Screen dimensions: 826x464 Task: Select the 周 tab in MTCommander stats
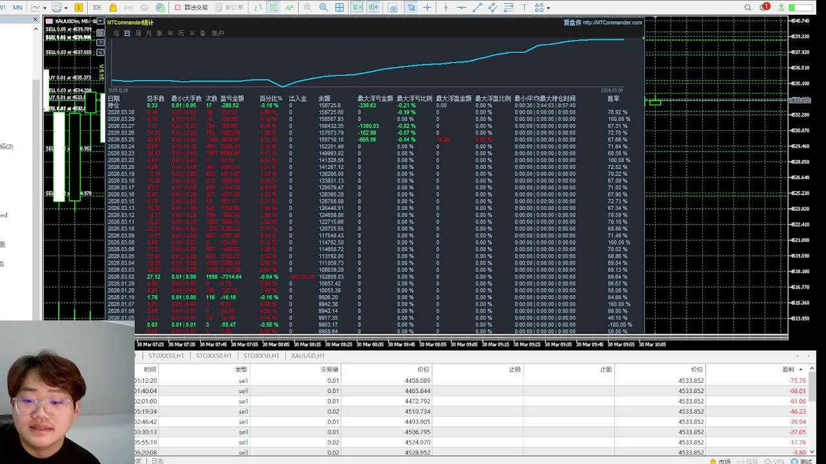[x=138, y=34]
